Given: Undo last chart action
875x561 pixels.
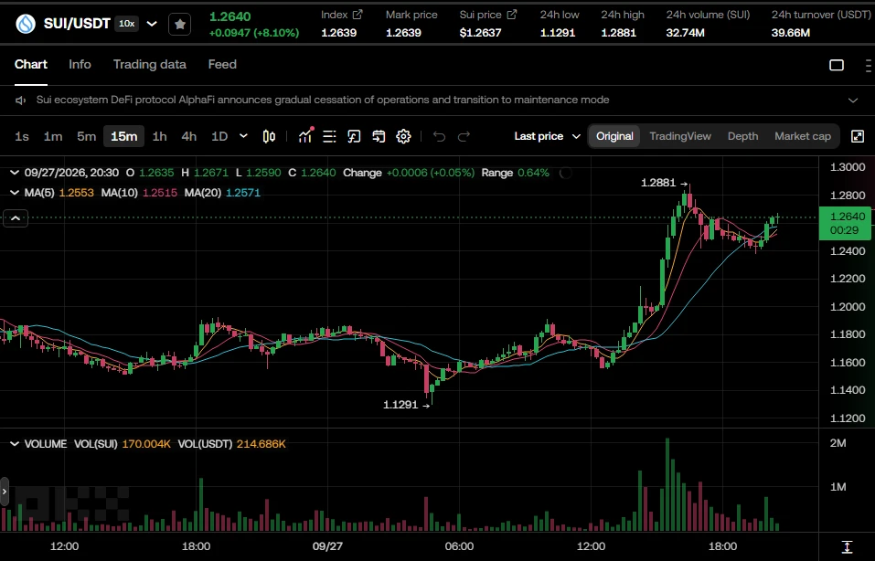Looking at the screenshot, I should (439, 136).
